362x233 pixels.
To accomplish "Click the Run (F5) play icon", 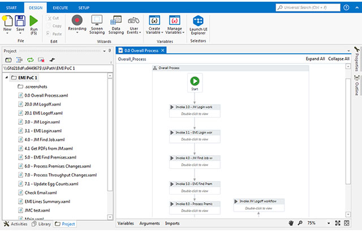I will point(34,20).
